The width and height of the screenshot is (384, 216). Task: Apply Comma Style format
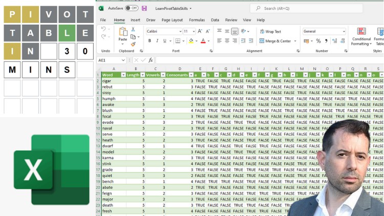pos(326,41)
